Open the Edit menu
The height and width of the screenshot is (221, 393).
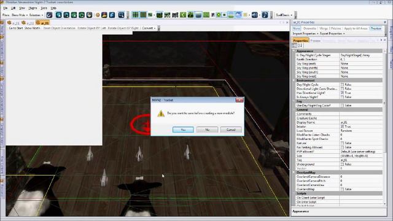click(x=14, y=8)
